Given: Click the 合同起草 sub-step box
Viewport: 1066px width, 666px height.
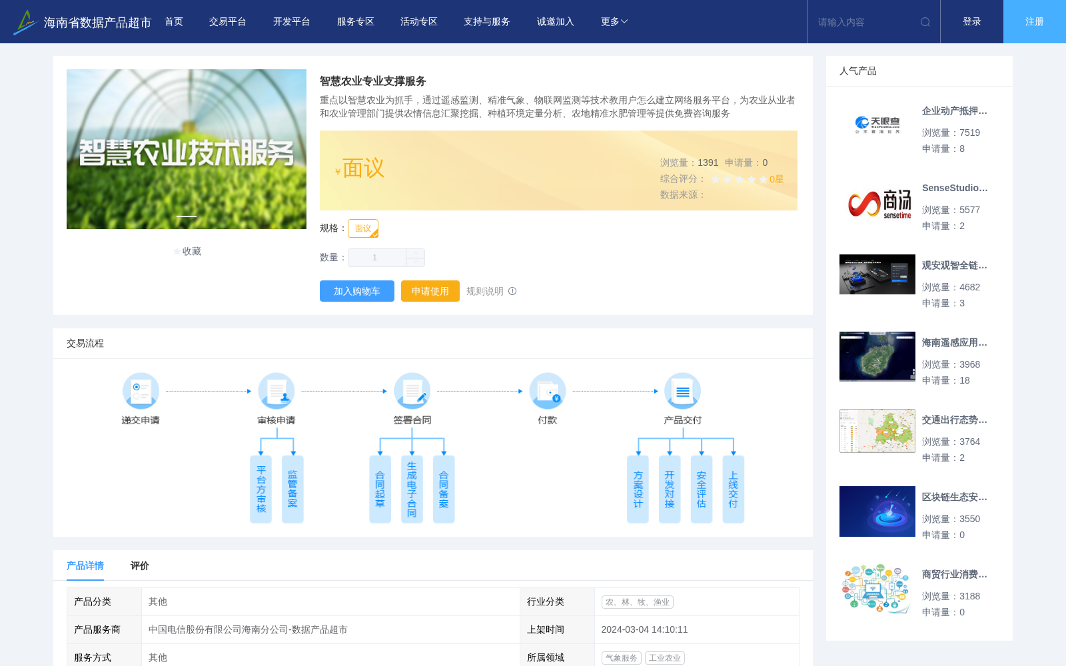Looking at the screenshot, I should (380, 490).
